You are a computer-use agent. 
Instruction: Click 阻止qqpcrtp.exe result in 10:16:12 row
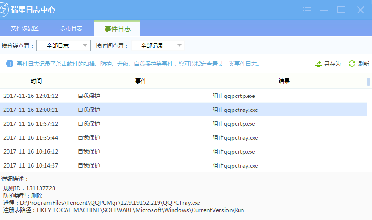coord(234,152)
